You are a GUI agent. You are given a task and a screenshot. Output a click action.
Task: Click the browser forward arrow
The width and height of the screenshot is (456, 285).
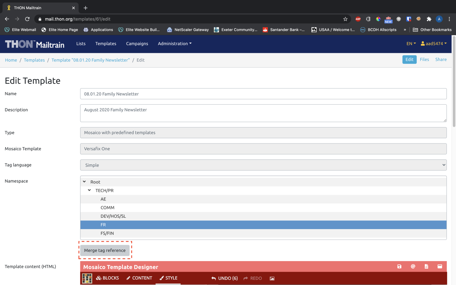click(17, 19)
